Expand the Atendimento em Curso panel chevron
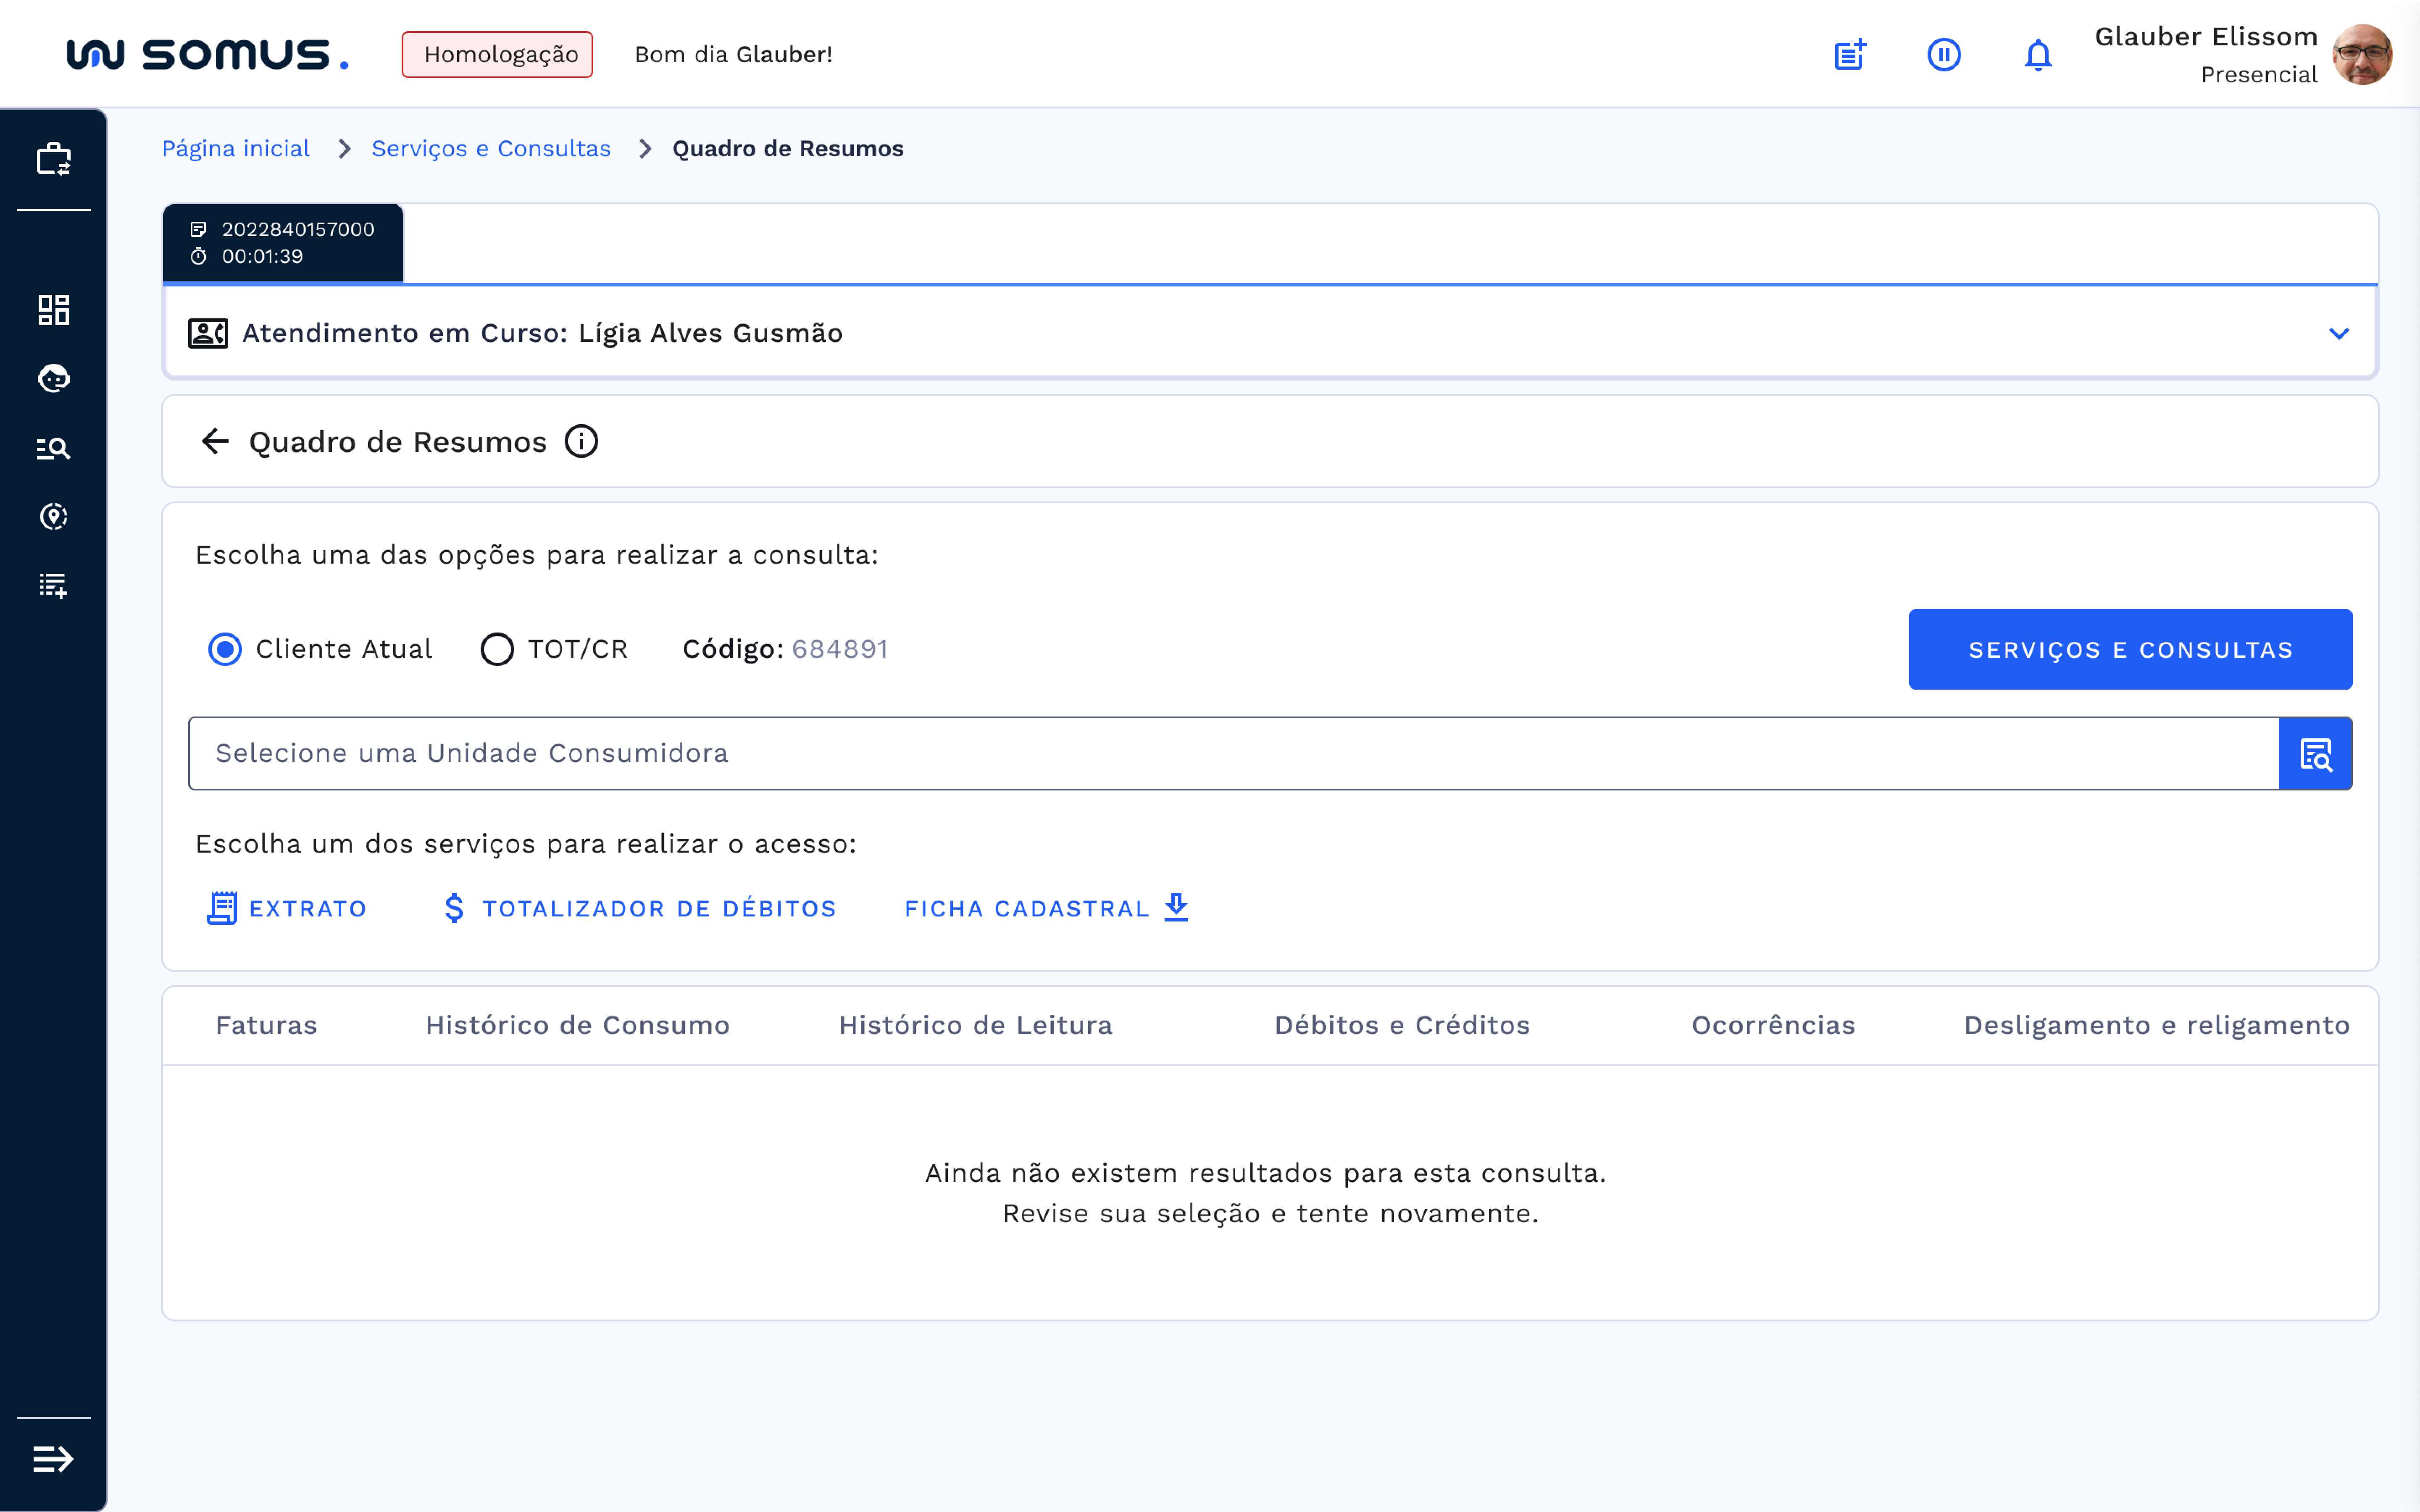 point(2338,333)
